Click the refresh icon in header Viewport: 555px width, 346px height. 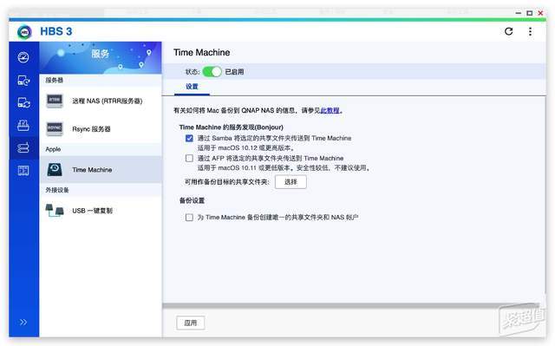point(509,31)
